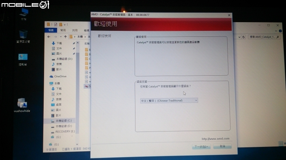
Task: Click 下一步 button in Catalyst installer
Action: [201, 147]
